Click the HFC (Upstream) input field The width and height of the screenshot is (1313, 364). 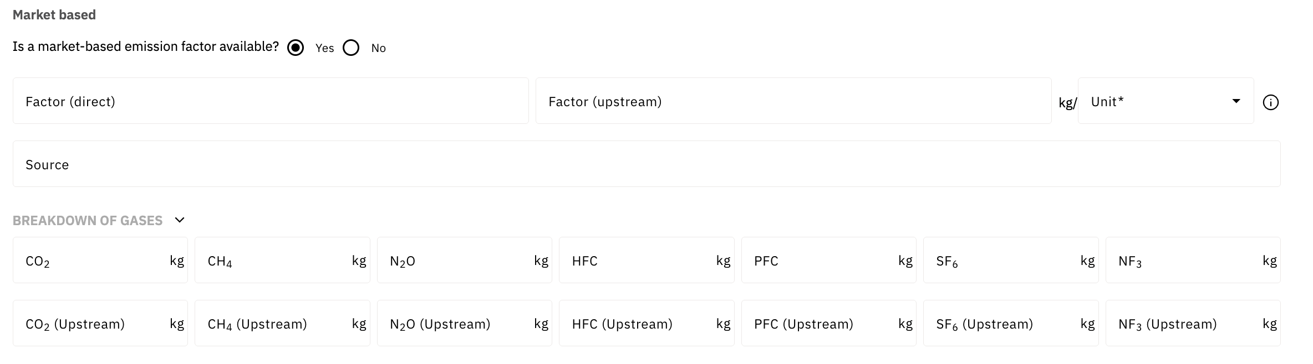(x=641, y=324)
